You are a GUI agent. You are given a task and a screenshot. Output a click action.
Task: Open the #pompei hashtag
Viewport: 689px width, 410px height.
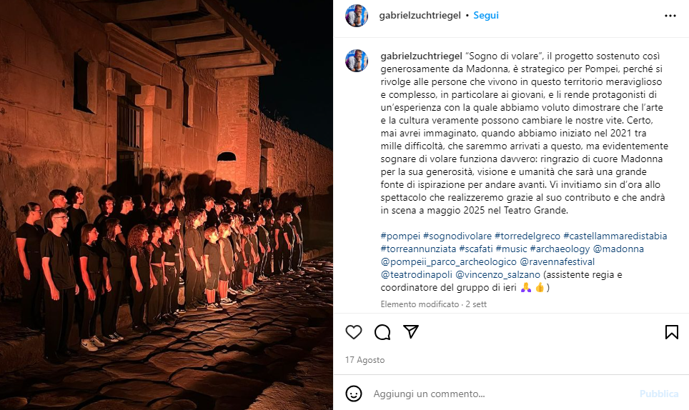tap(400, 236)
